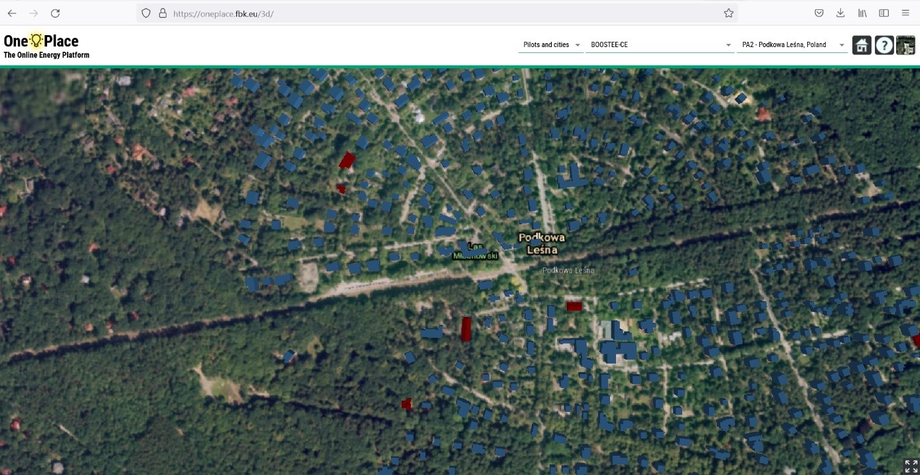Enter fullscreen using the expand icon

point(911,466)
